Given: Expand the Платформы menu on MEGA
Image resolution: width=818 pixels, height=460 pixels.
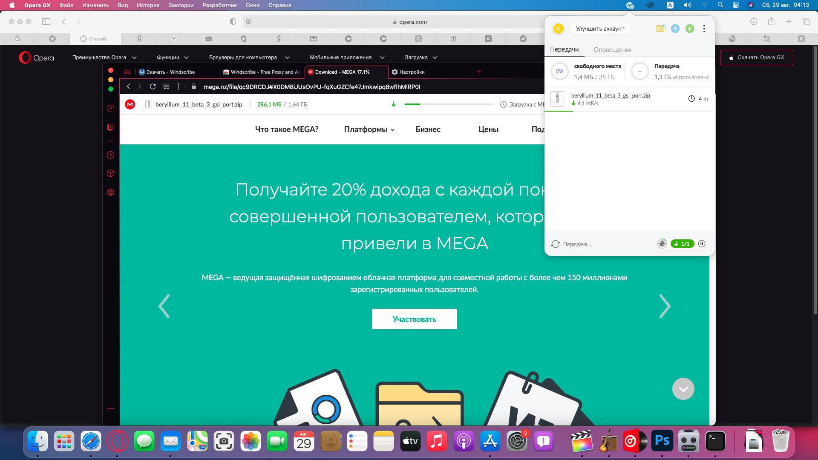Looking at the screenshot, I should click(x=369, y=129).
